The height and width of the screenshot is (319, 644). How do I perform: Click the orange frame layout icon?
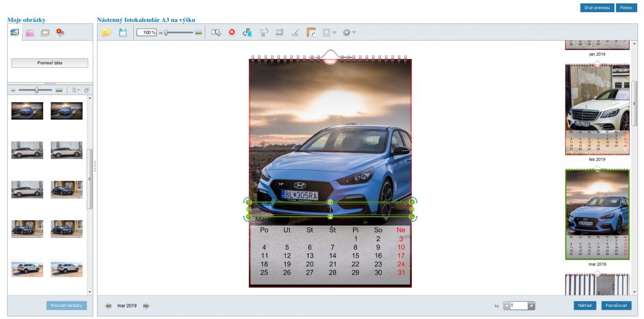click(x=311, y=32)
